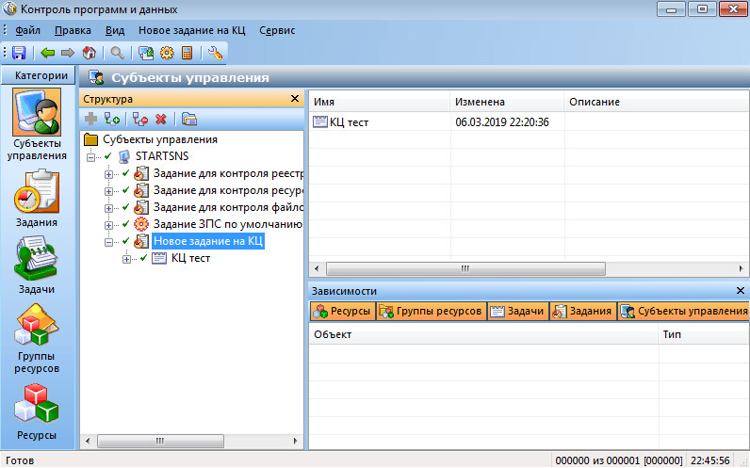Open the Файл menu

tap(27, 30)
